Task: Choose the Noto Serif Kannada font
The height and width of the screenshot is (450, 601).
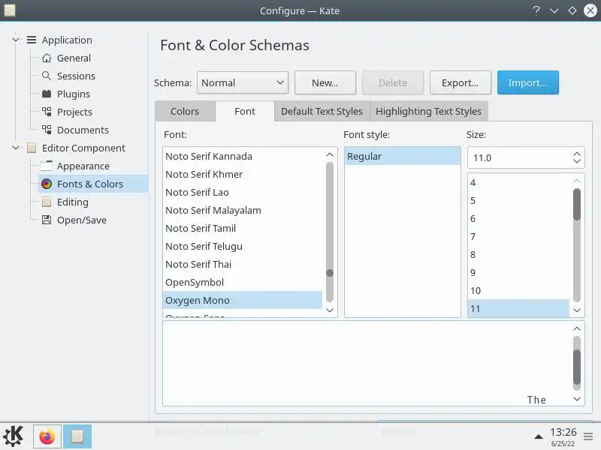Action: click(242, 156)
